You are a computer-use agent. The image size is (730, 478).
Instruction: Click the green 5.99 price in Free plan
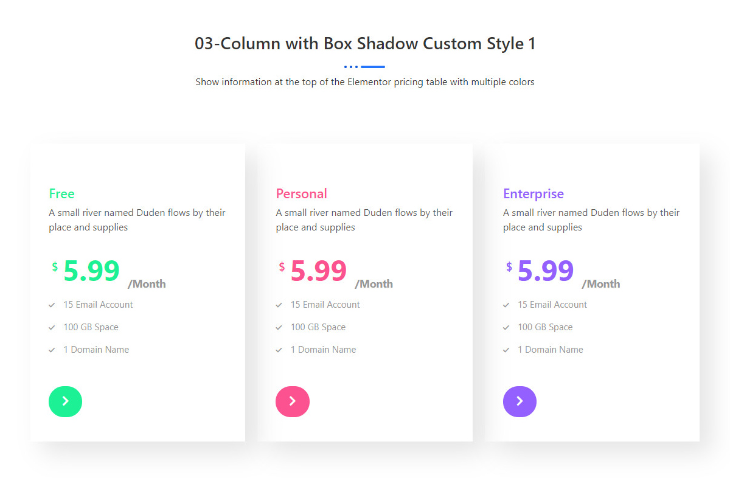click(91, 271)
